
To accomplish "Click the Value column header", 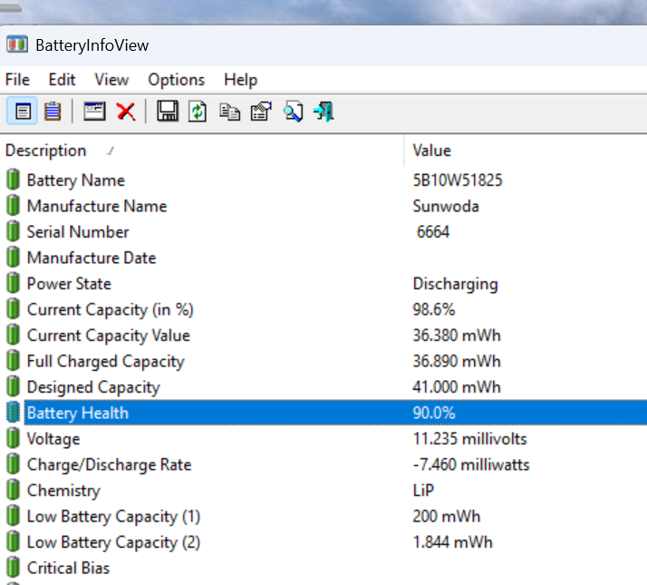I will click(x=431, y=151).
